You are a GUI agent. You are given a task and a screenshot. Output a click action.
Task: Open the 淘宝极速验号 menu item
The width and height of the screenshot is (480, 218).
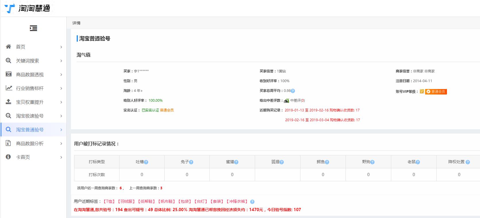coord(33,116)
